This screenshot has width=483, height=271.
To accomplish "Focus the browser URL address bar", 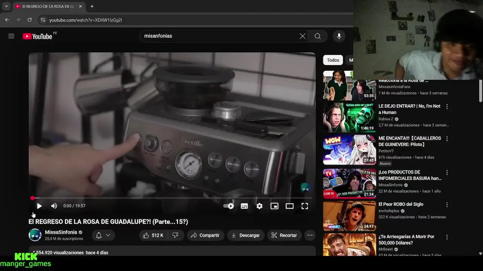I will [x=196, y=20].
